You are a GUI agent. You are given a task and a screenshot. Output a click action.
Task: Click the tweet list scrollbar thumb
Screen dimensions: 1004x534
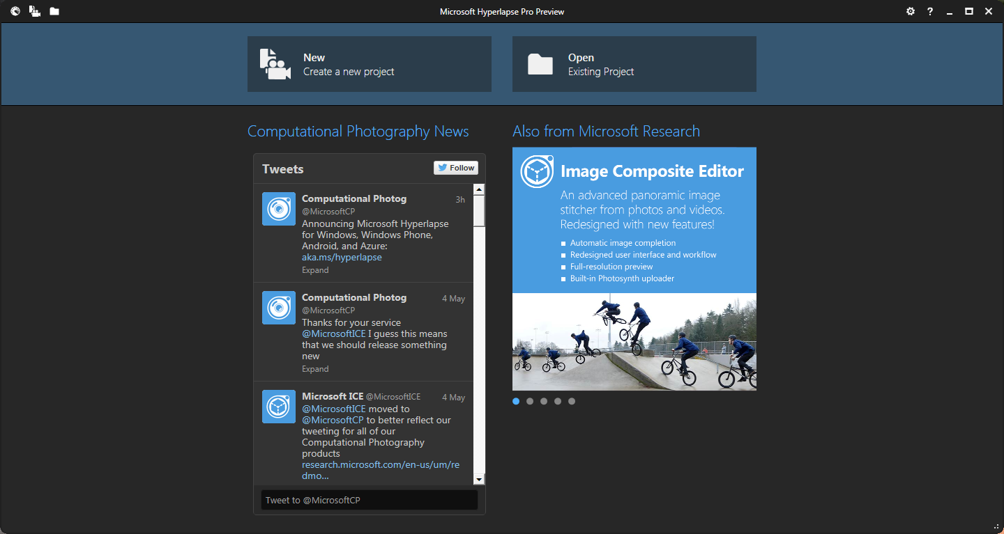pyautogui.click(x=479, y=210)
